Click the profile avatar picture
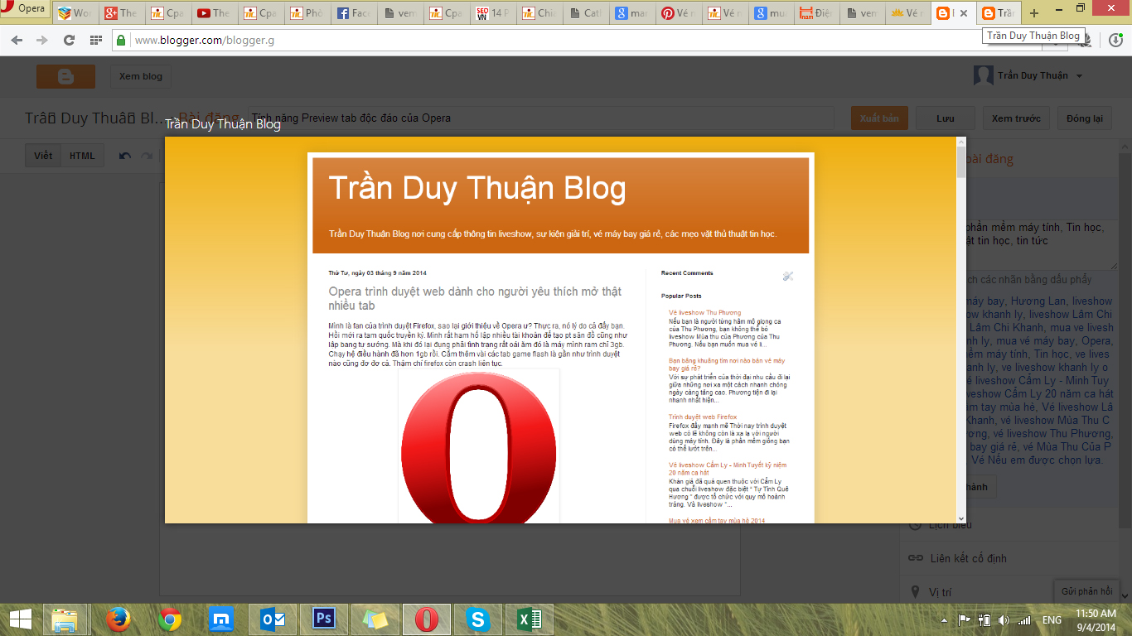This screenshot has height=636, width=1132. (x=983, y=75)
